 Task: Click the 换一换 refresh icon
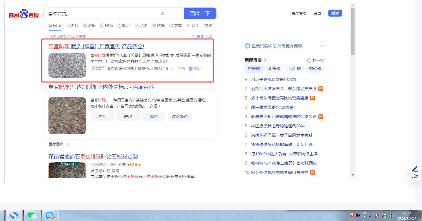309,60
